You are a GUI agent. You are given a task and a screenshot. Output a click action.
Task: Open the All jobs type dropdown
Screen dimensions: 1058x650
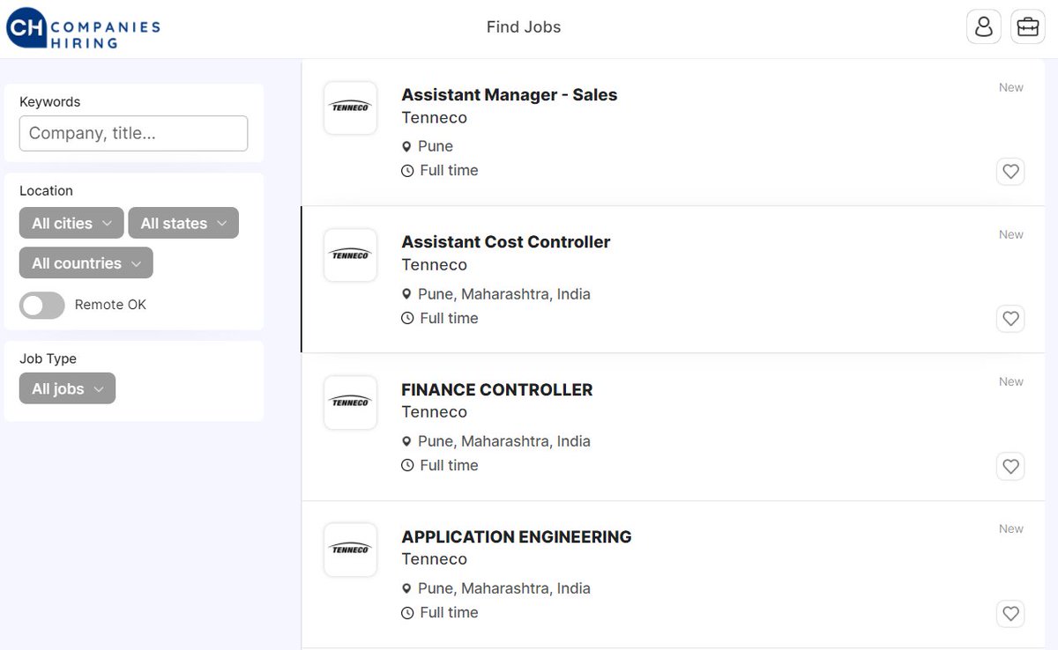pyautogui.click(x=67, y=388)
